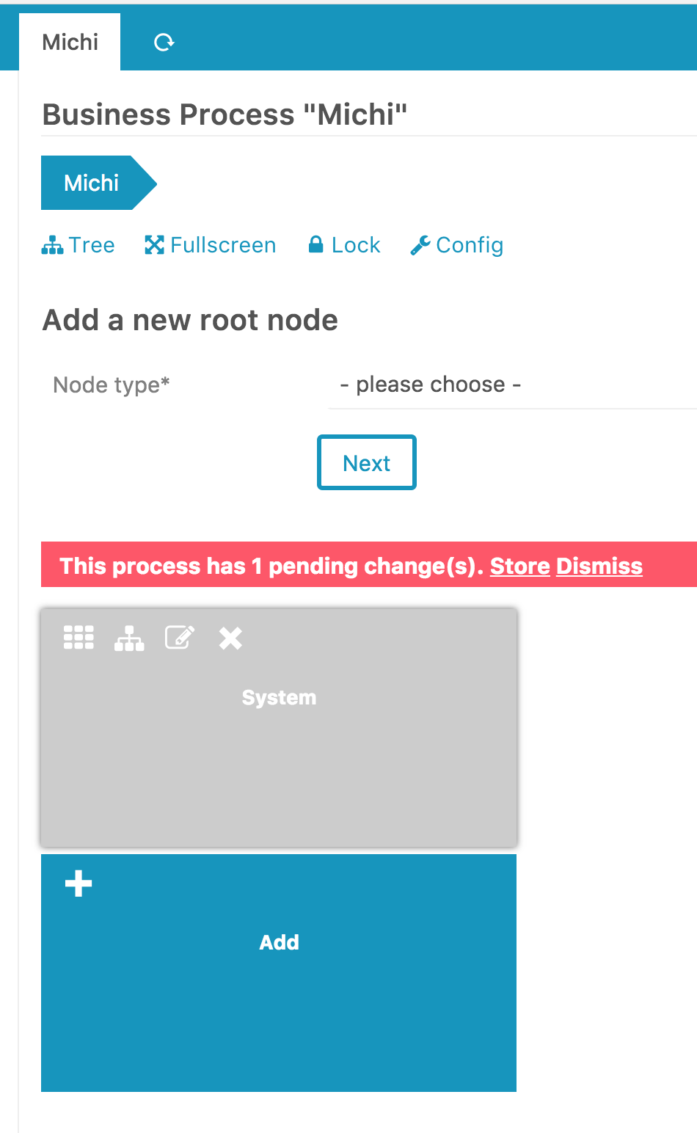Dismiss the pending change
The height and width of the screenshot is (1133, 697).
pos(599,566)
